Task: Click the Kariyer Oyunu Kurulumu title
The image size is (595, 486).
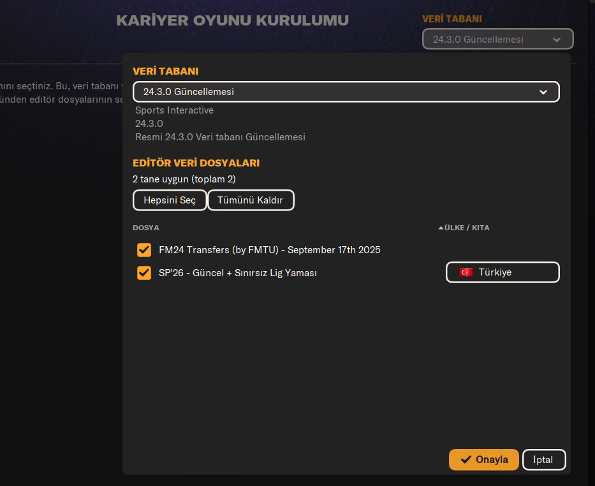Action: 232,20
